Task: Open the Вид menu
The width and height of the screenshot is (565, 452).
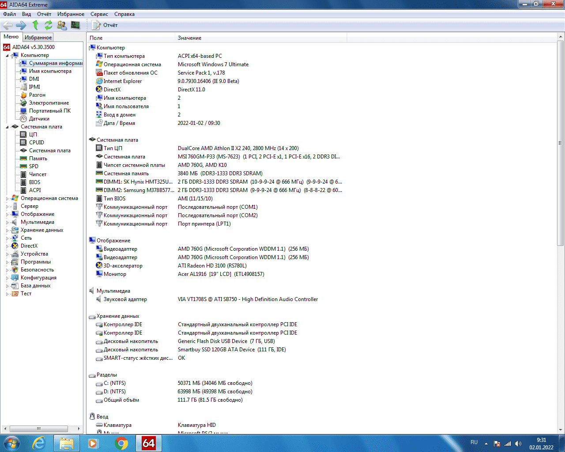Action: click(x=26, y=14)
